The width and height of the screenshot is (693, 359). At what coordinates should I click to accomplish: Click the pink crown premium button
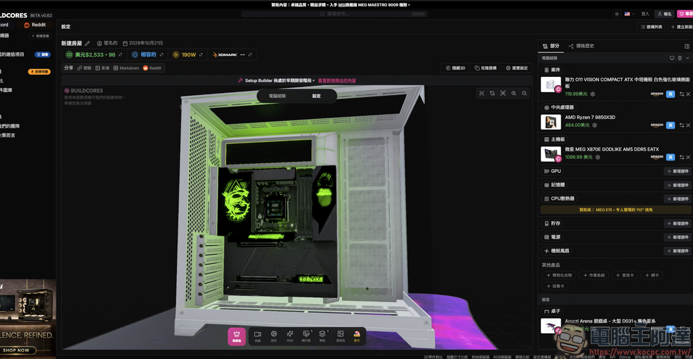click(236, 336)
